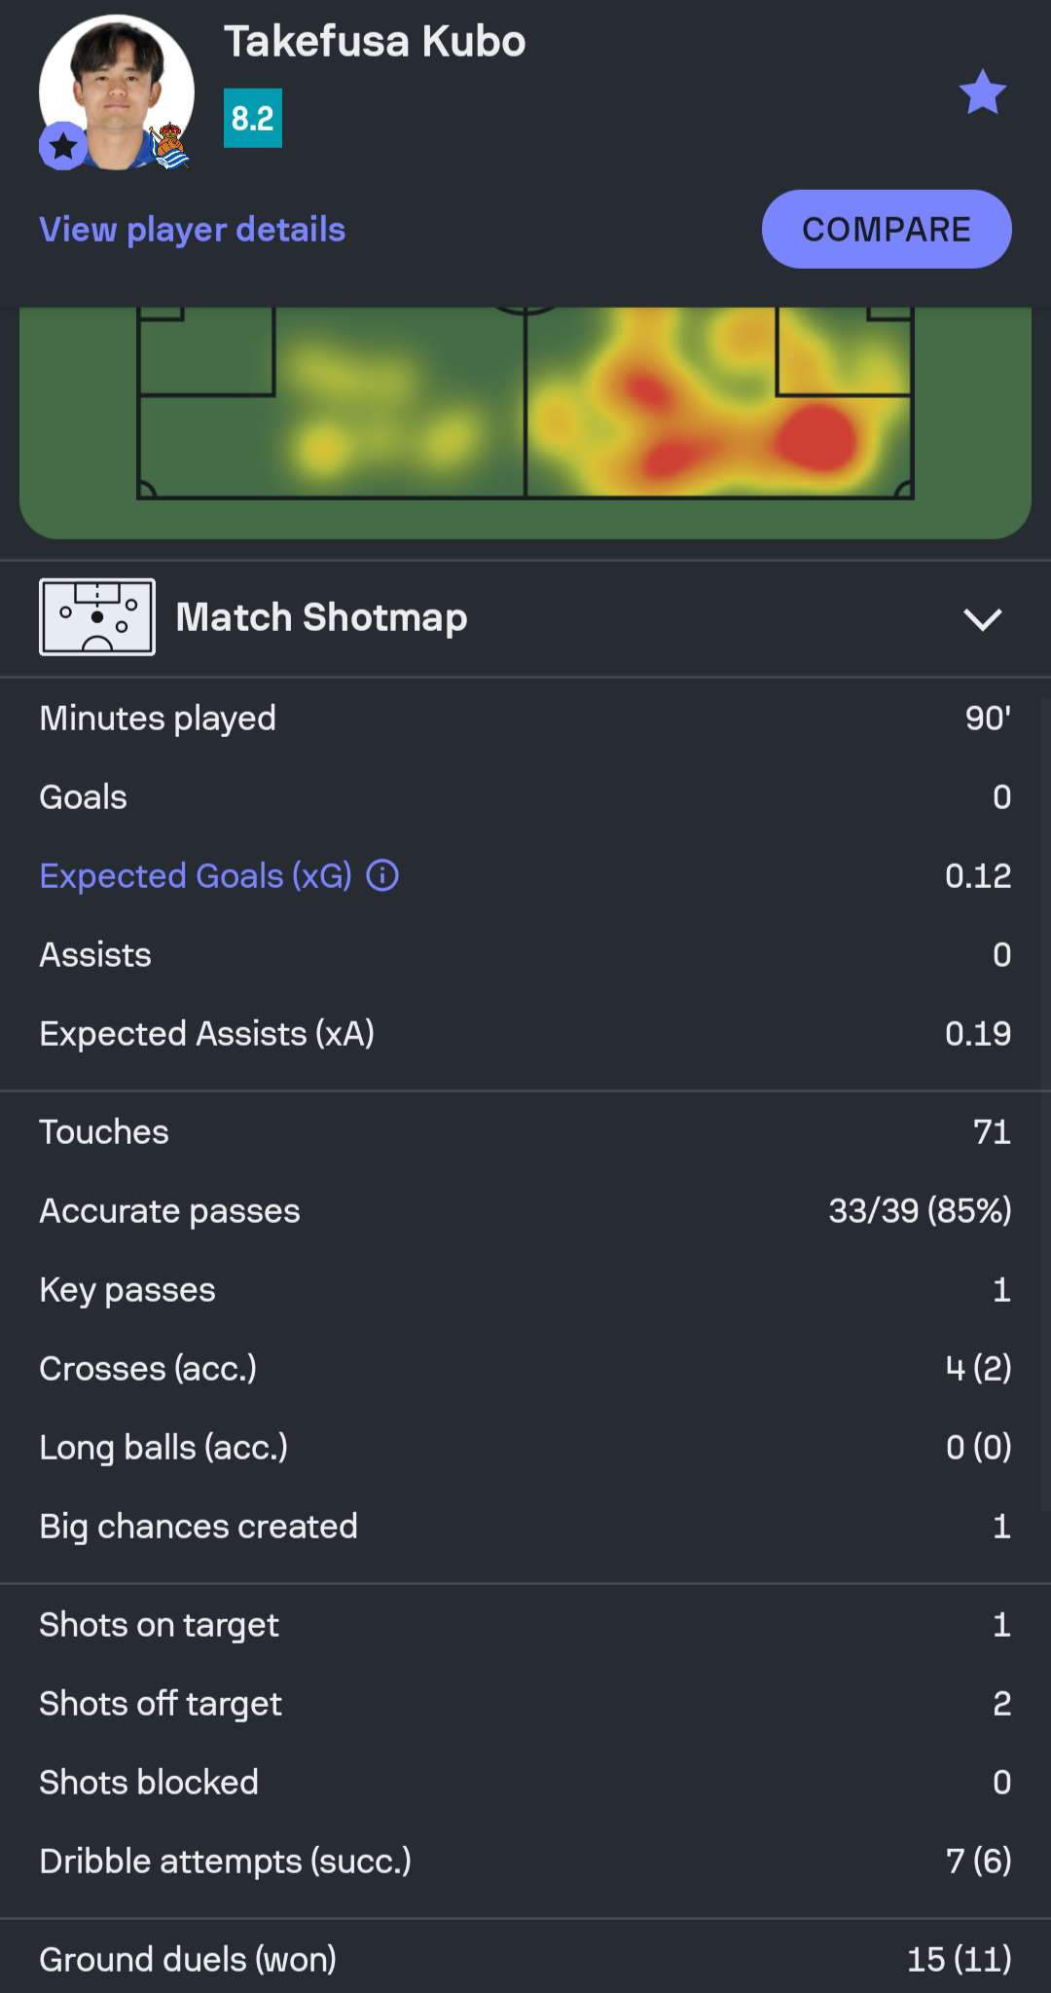
Task: Click the scrollbar beside stats list
Action: 1045,1100
